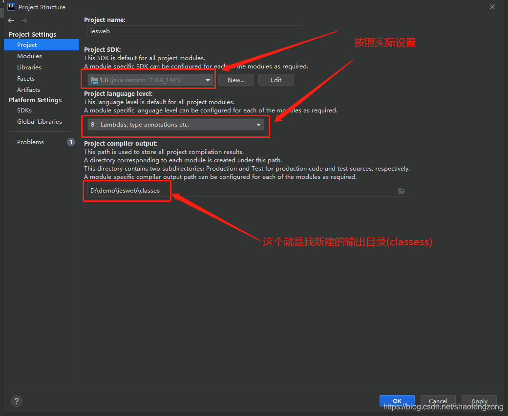This screenshot has height=416, width=508.
Task: Click the Problems count badge
Action: click(71, 142)
